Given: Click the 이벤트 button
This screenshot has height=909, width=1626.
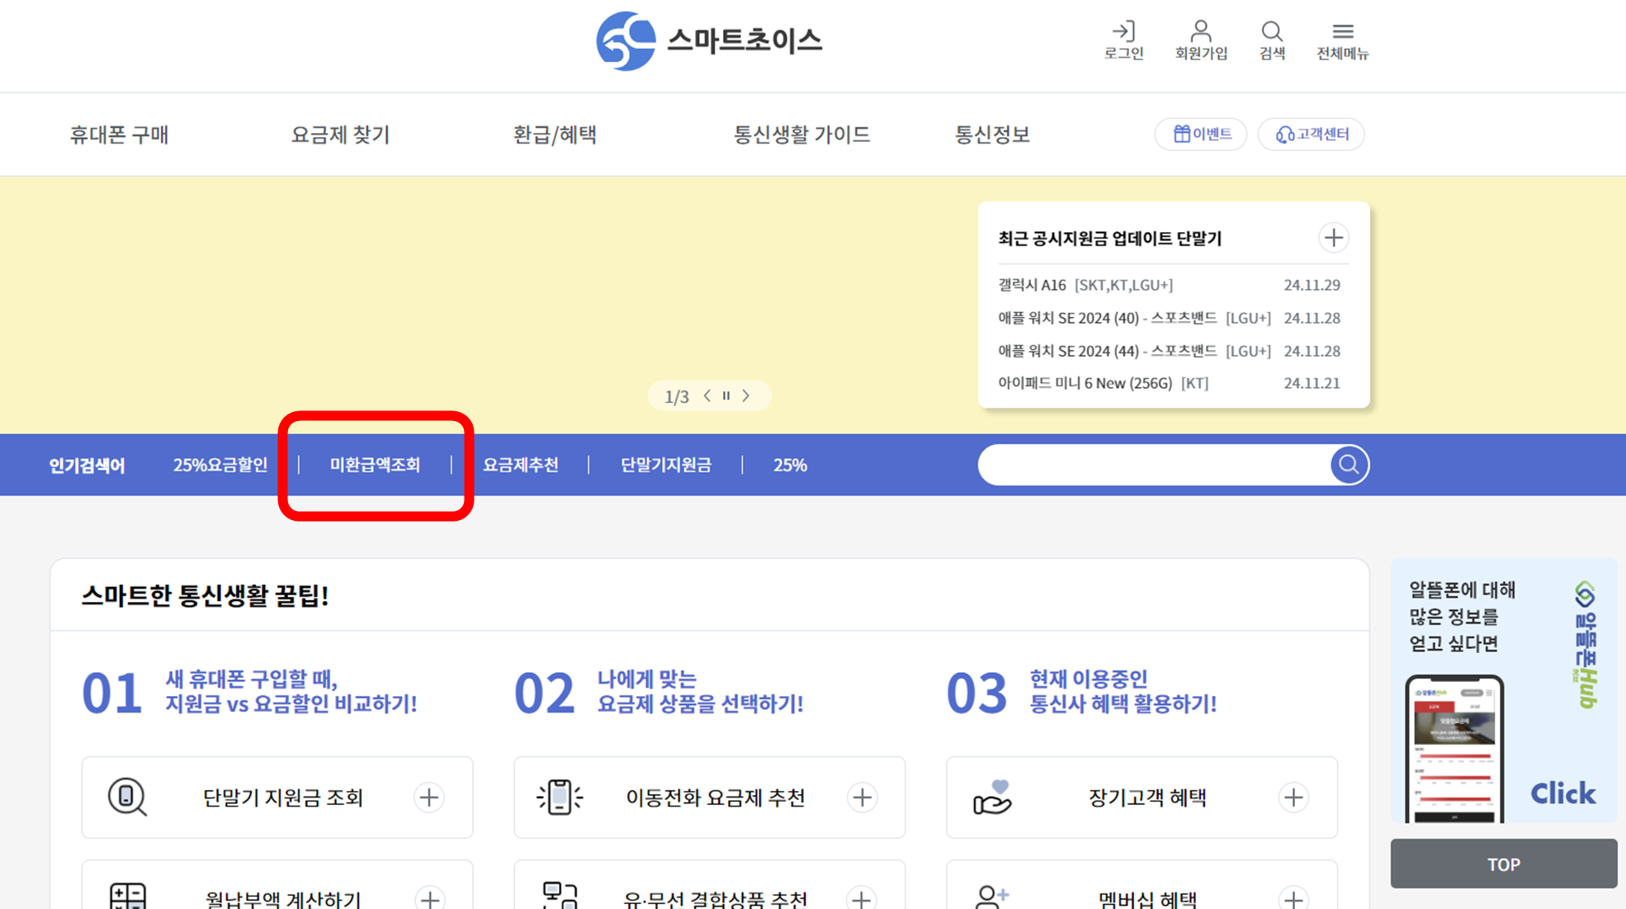Looking at the screenshot, I should click(x=1200, y=134).
